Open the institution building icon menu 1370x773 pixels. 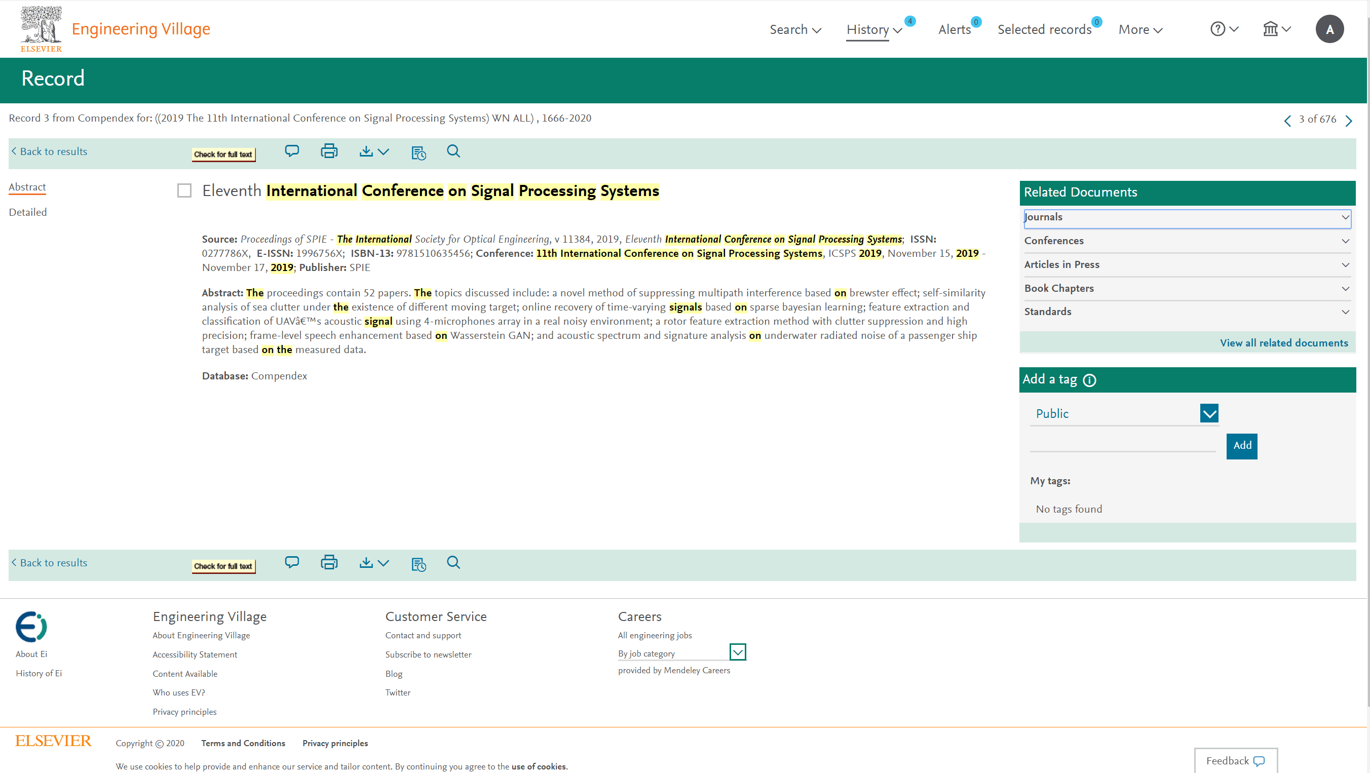[x=1277, y=29]
